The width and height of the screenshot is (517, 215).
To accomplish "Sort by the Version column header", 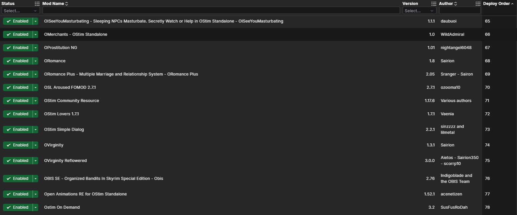I will click(410, 4).
